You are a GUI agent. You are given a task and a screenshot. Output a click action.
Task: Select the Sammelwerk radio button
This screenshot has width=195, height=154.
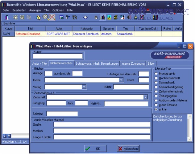[156, 83]
